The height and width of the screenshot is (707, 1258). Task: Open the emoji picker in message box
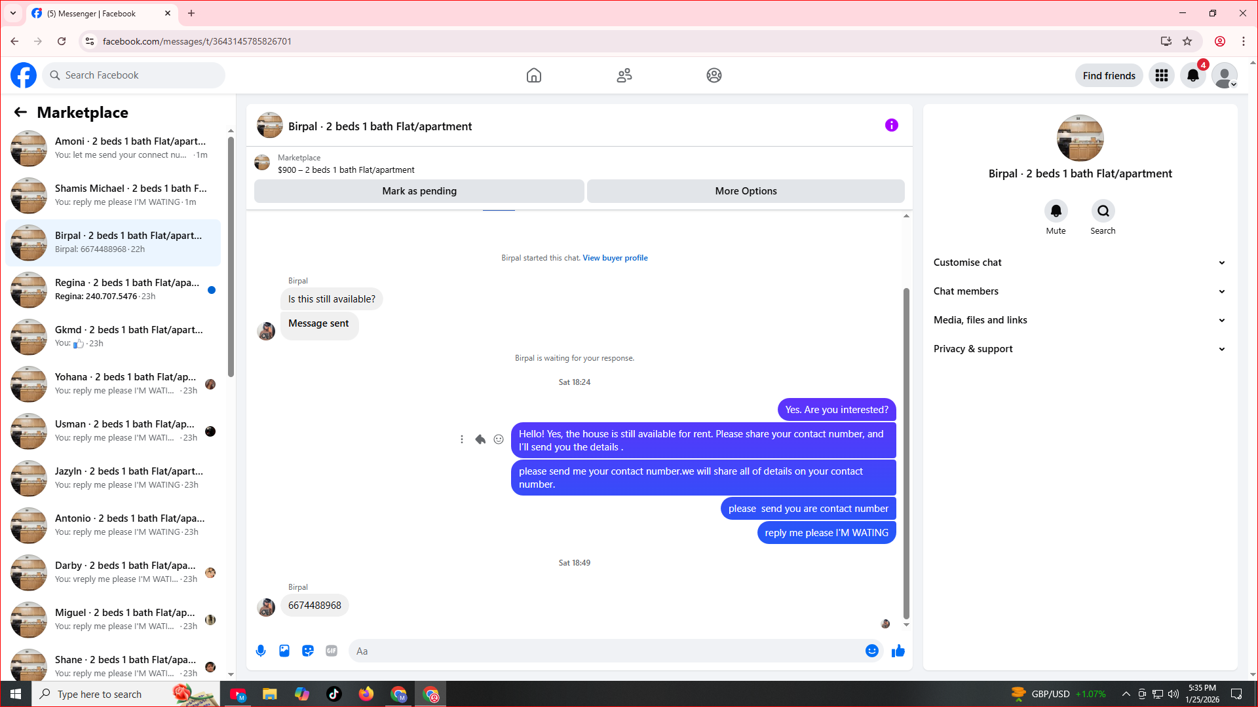(x=872, y=651)
